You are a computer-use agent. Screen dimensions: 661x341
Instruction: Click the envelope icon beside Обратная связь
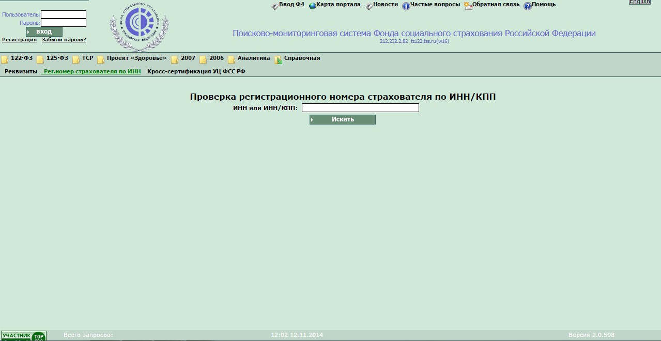(468, 6)
